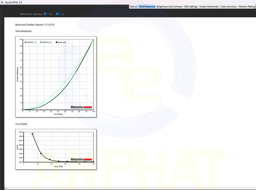Click the highest Gray Ramp data point near 9300 Kelvin
The width and height of the screenshot is (256, 190).
click(x=32, y=134)
